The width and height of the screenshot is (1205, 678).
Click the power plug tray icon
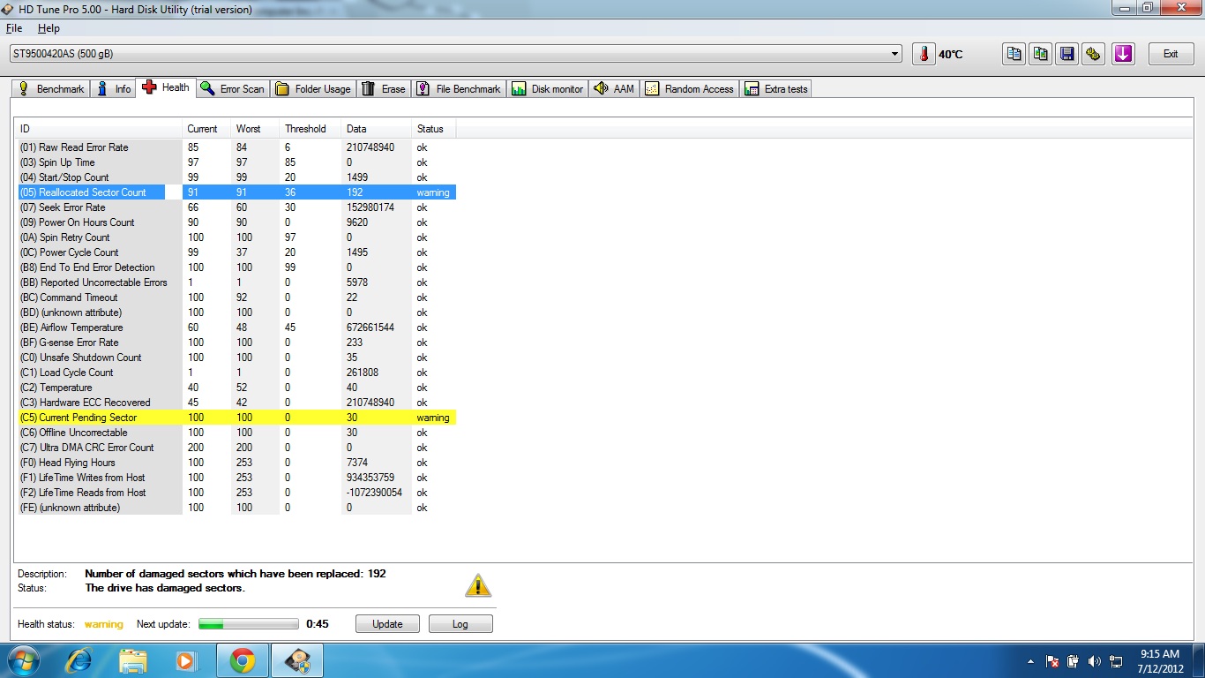pos(1073,661)
